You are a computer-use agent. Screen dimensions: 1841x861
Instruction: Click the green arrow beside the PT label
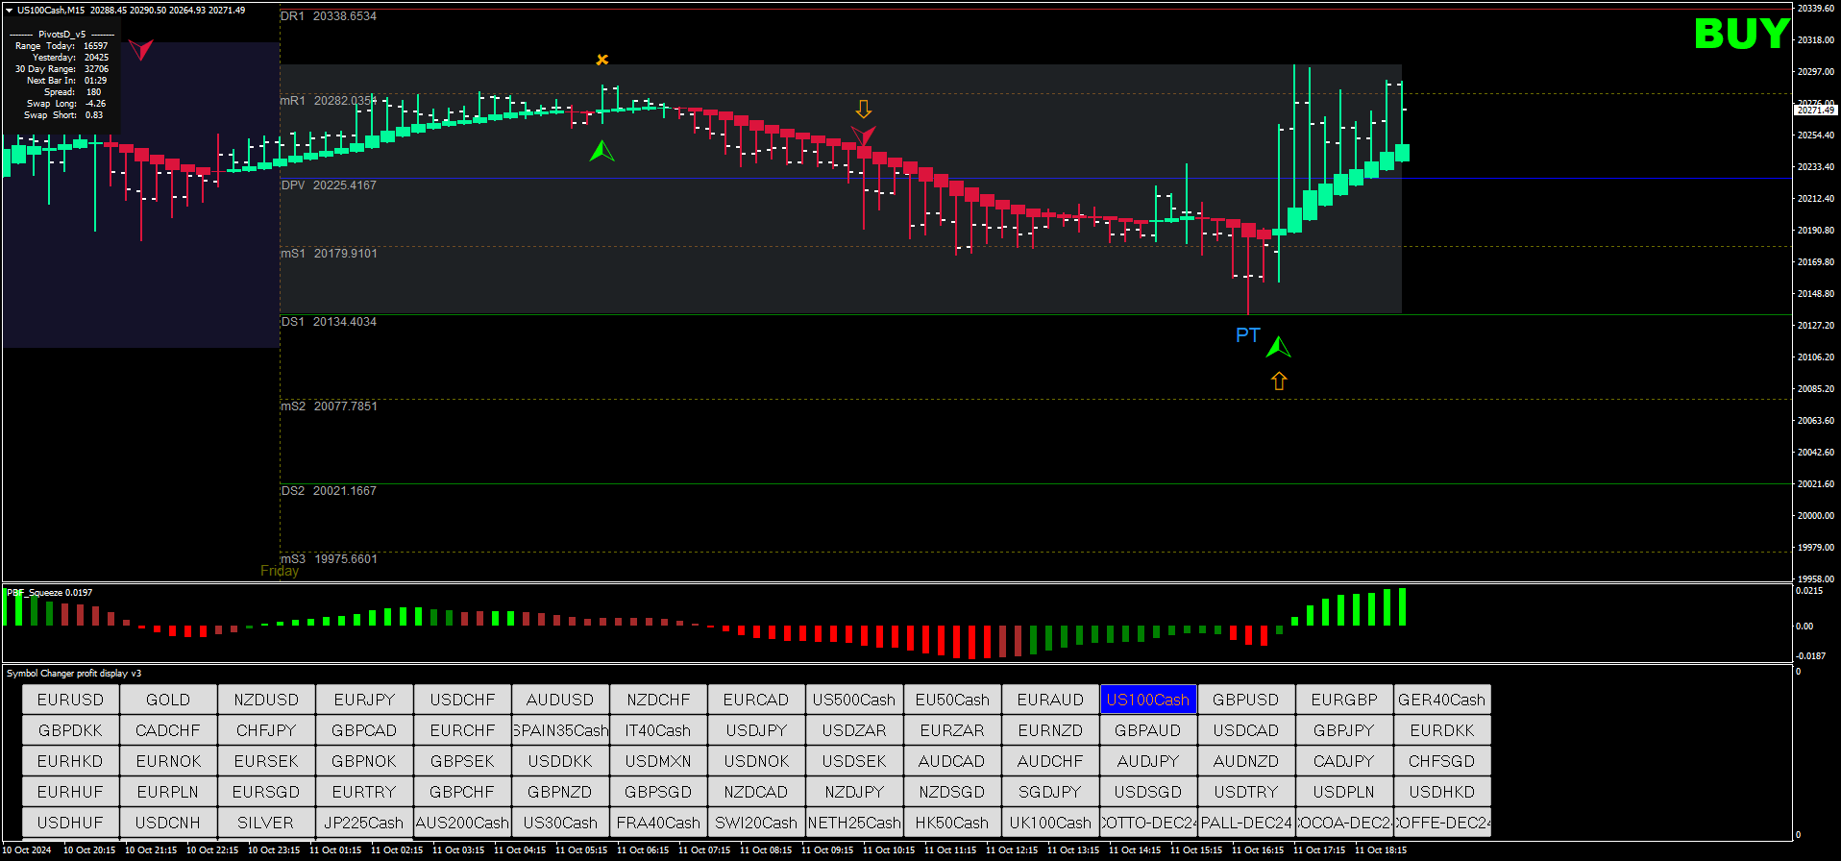1278,347
